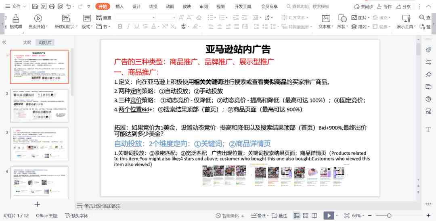Image resolution: width=436 pixels, height=221 pixels.
Task: Click the Share (分享) button
Action: point(403,6)
